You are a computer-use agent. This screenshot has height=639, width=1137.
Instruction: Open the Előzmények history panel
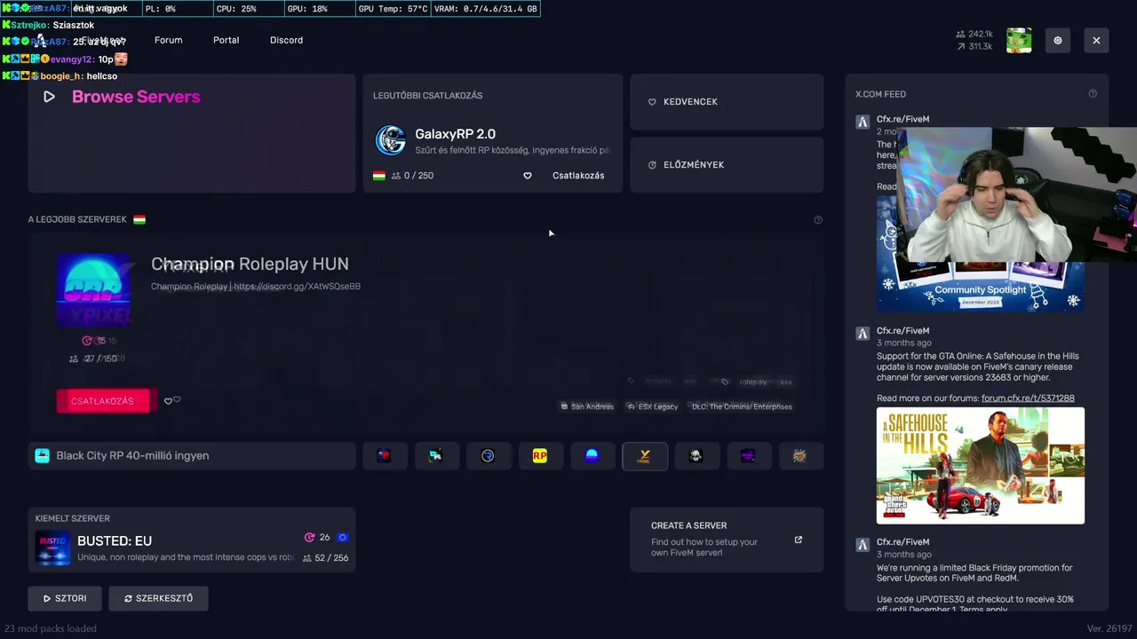tap(727, 165)
